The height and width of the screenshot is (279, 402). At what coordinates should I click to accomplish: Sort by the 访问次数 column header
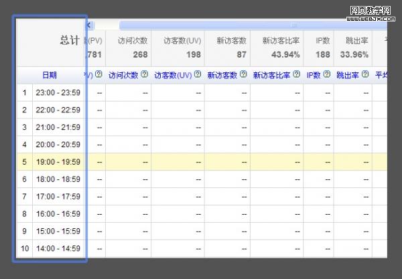coord(123,76)
